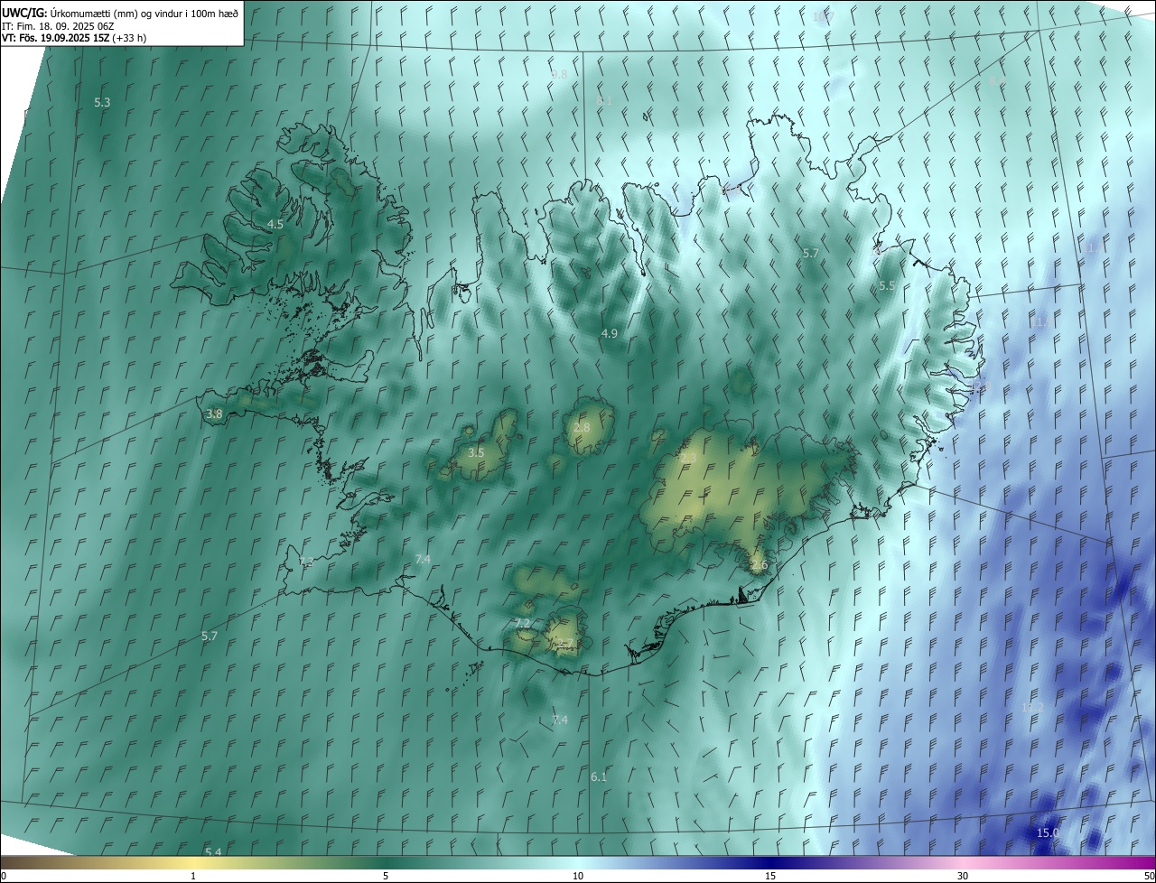Click the 15 tick label on the scale
The width and height of the screenshot is (1156, 883).
(770, 876)
